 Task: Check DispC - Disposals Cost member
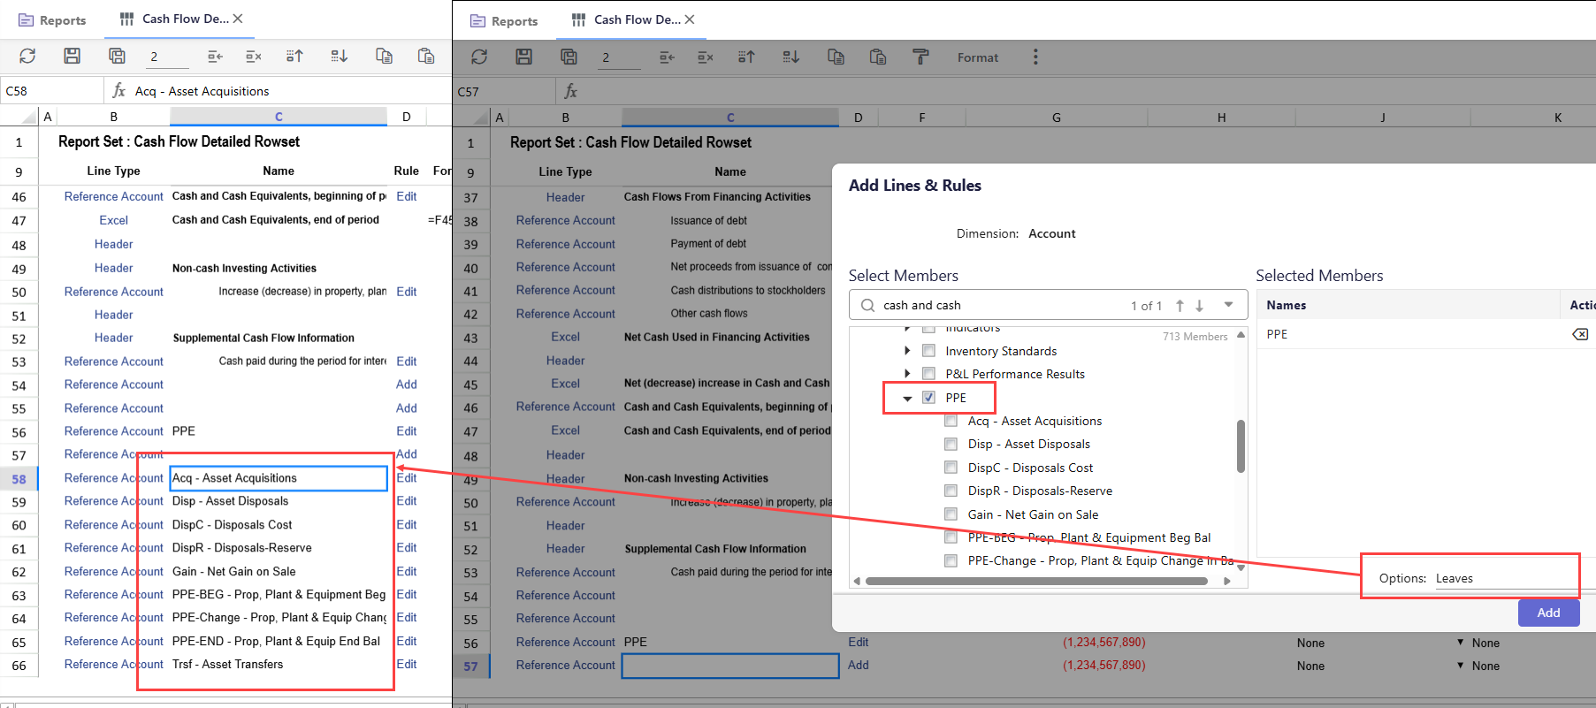click(951, 467)
